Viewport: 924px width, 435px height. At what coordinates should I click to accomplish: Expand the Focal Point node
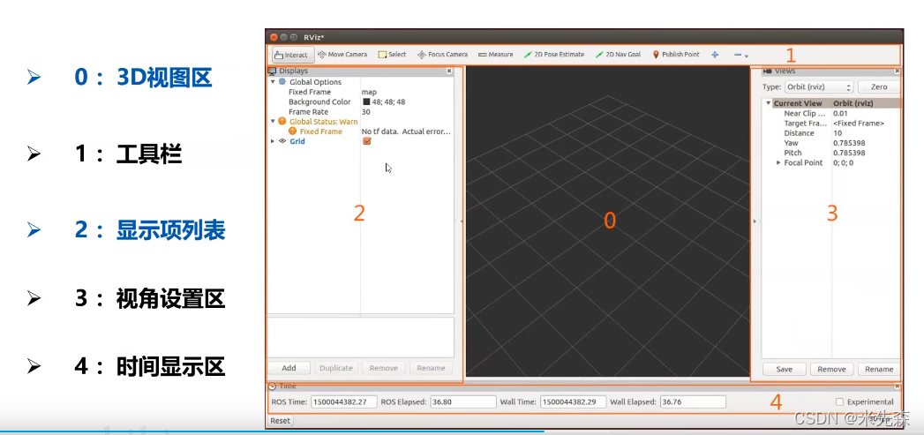(778, 162)
